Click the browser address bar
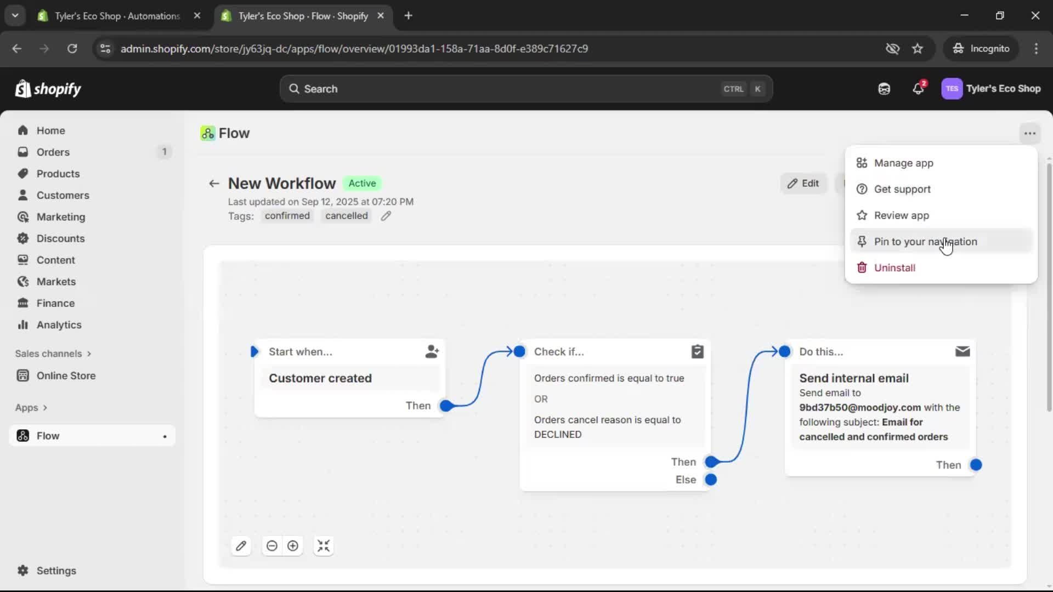Viewport: 1053px width, 592px height. click(494, 49)
